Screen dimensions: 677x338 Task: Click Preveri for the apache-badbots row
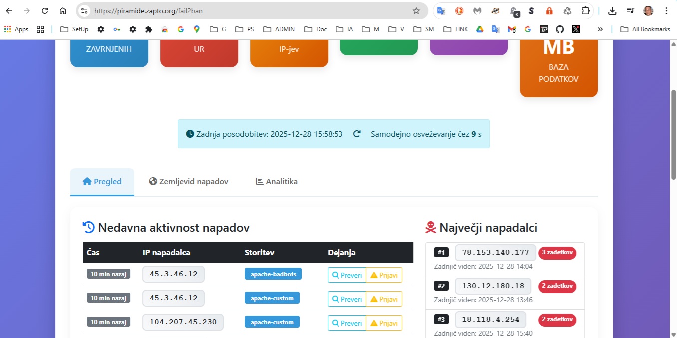(346, 275)
